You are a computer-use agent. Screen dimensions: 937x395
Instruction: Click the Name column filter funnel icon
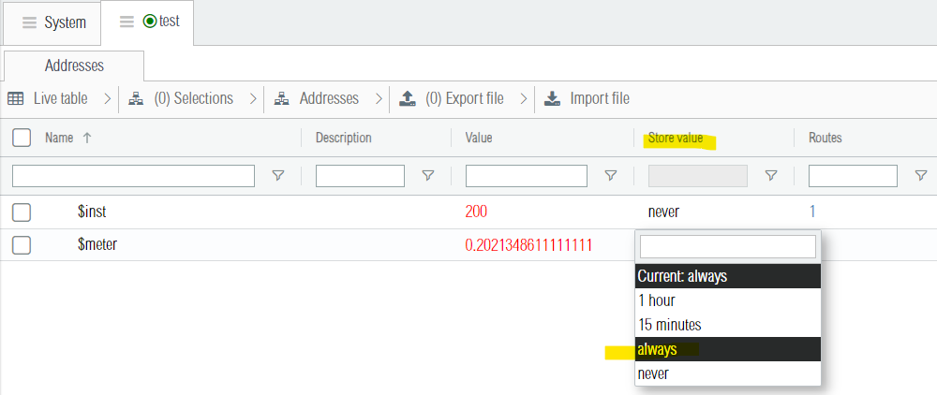[278, 176]
